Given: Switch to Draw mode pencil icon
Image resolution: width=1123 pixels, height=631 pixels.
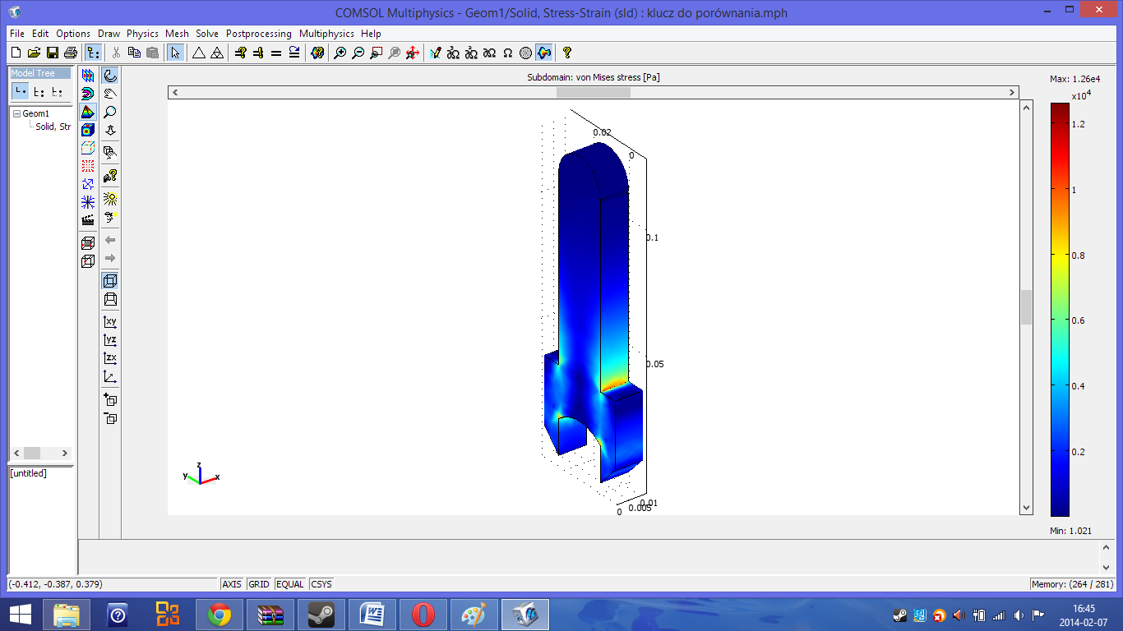Looking at the screenshot, I should click(436, 53).
